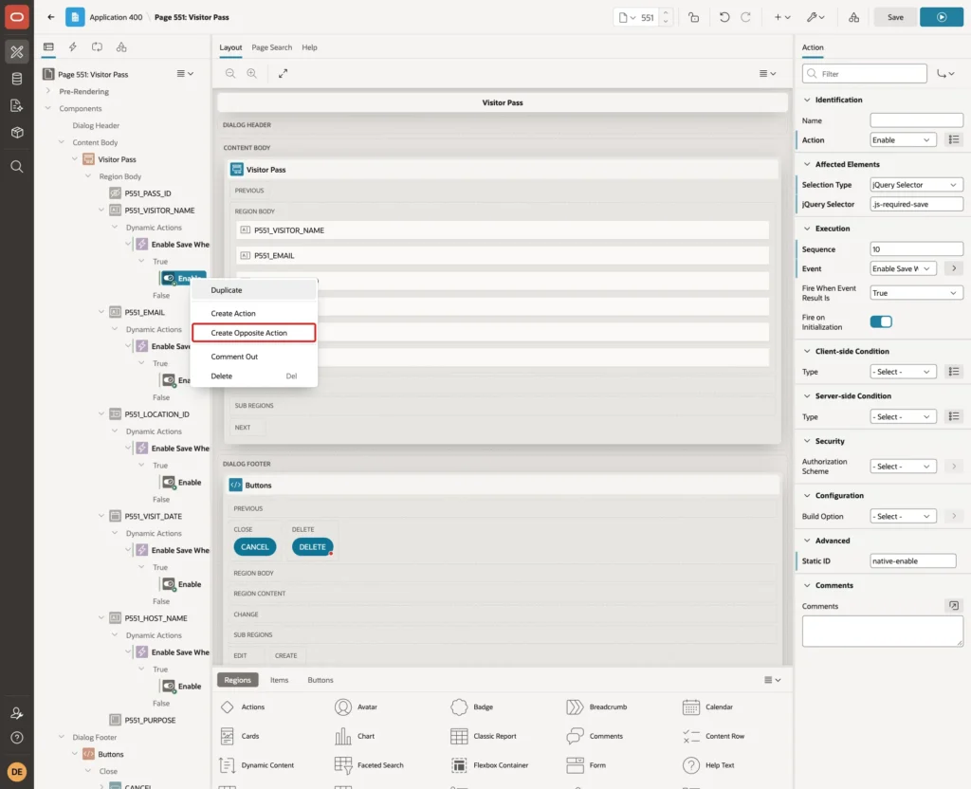This screenshot has height=789, width=971.
Task: Open server-side condition Type quick picks icon
Action: click(954, 417)
